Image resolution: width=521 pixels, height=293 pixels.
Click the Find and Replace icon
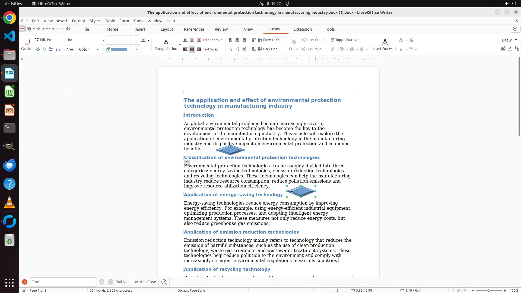[x=164, y=282]
